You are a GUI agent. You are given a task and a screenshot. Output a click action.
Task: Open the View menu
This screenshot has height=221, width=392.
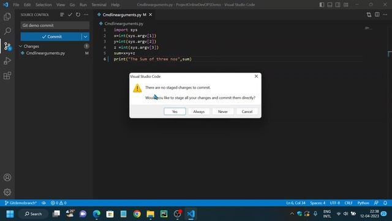(61, 5)
